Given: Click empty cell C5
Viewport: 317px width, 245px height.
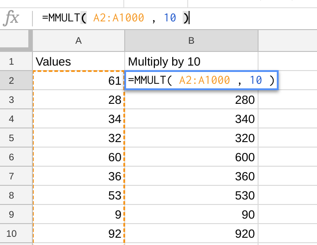Looking at the screenshot, I should (288, 138).
